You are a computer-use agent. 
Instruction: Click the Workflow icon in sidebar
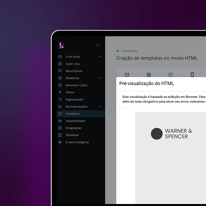coord(60,135)
